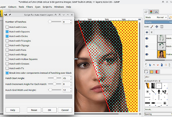Click the zoom-on-resize icon at the ruler corner
Screen dimensions: 172x117
click(x=139, y=19)
